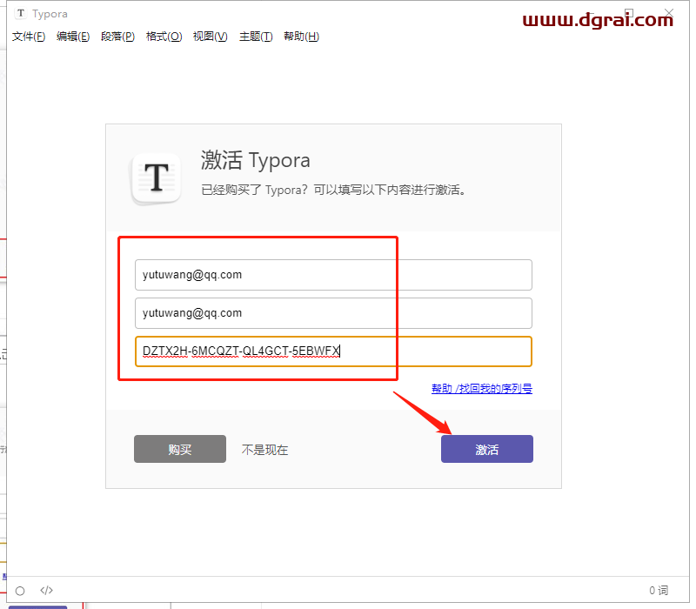This screenshot has width=696, height=609.
Task: Toggle source code mode via the </> icon
Action: click(46, 590)
